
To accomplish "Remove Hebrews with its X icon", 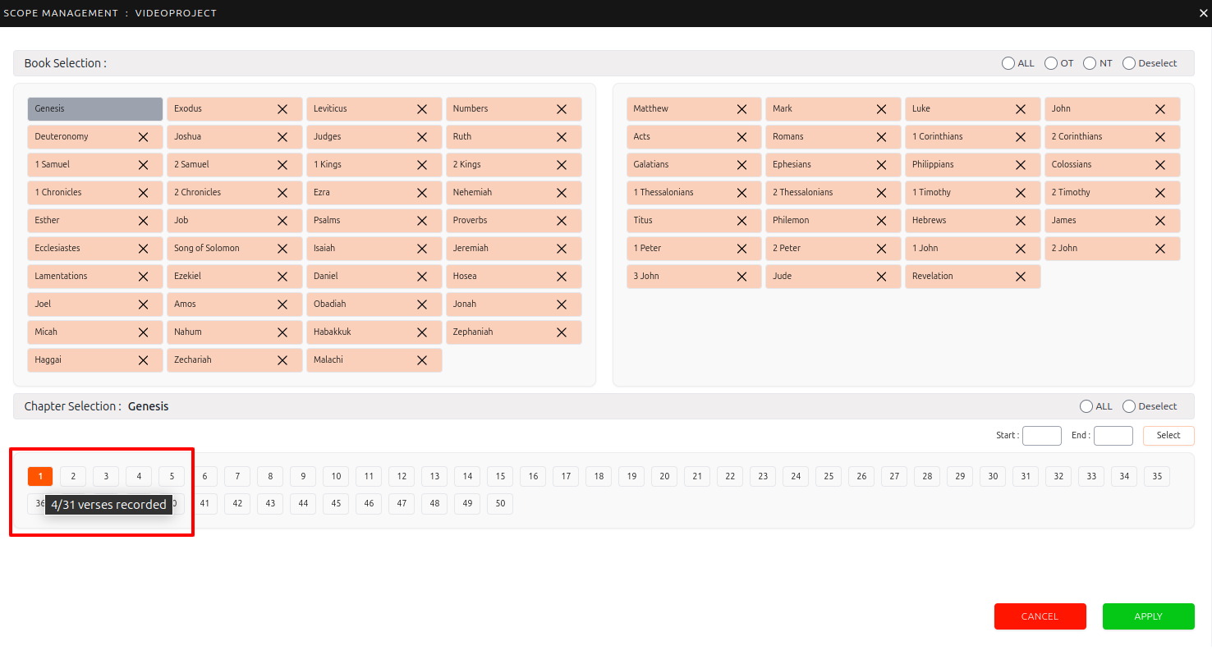I will [x=1021, y=221].
